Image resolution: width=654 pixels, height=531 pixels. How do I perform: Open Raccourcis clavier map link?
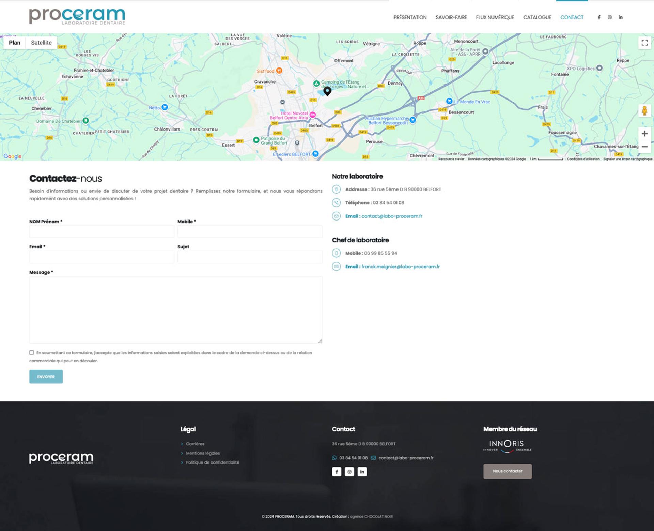click(451, 159)
